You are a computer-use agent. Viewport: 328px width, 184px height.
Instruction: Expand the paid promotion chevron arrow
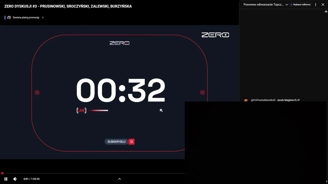click(x=43, y=18)
